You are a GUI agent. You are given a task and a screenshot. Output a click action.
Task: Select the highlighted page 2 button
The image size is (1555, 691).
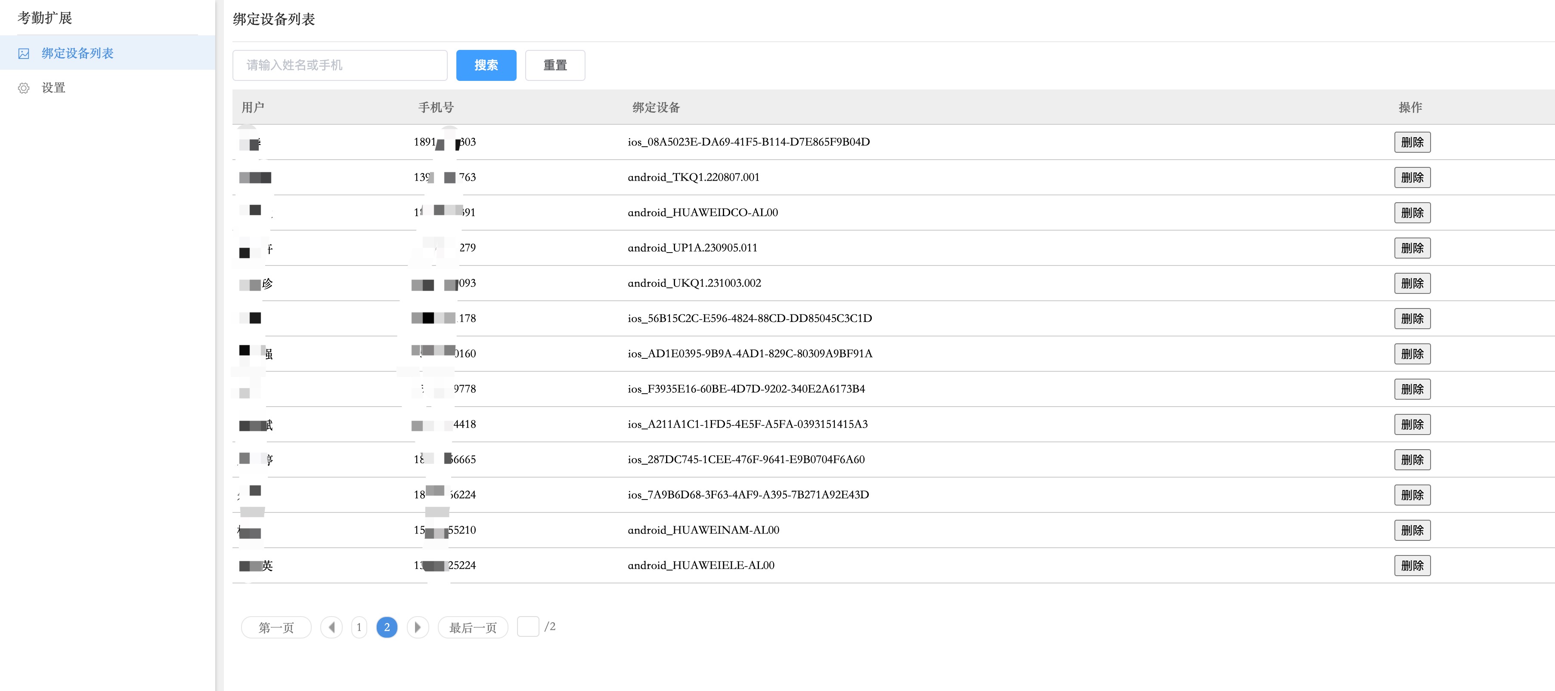[x=387, y=627]
